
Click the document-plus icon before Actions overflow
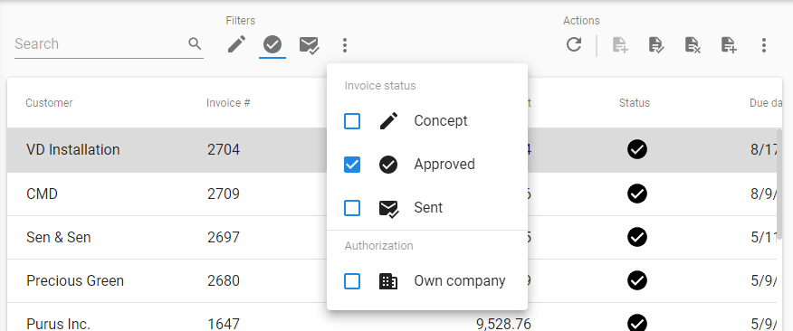pos(728,45)
